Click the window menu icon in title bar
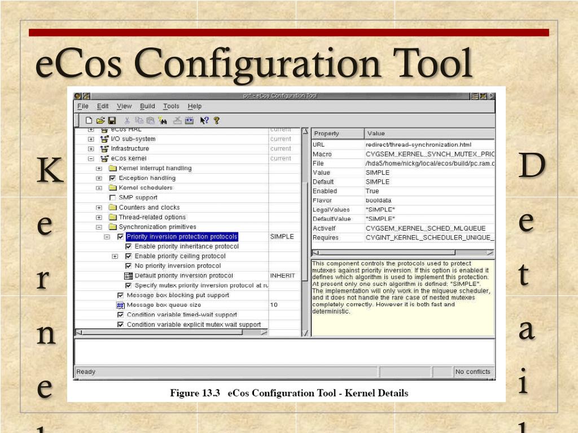This screenshot has width=578, height=433. pos(78,96)
